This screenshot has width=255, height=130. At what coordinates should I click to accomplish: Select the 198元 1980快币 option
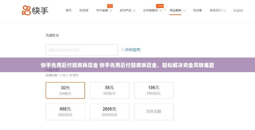point(154,90)
